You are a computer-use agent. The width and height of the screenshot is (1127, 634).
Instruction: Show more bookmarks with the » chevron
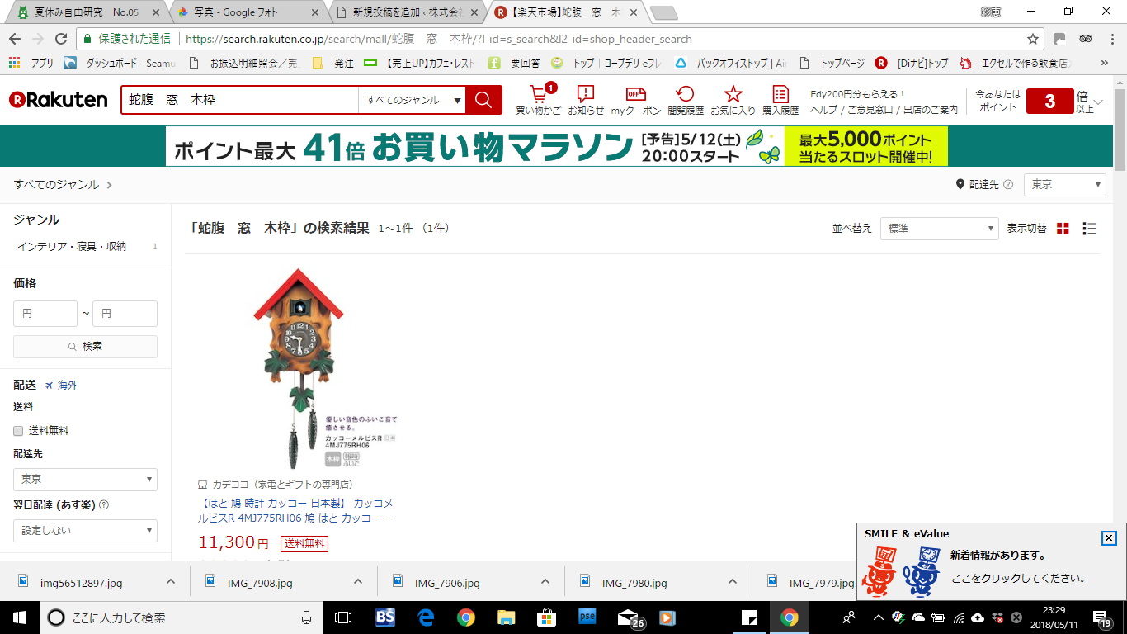(x=1105, y=63)
